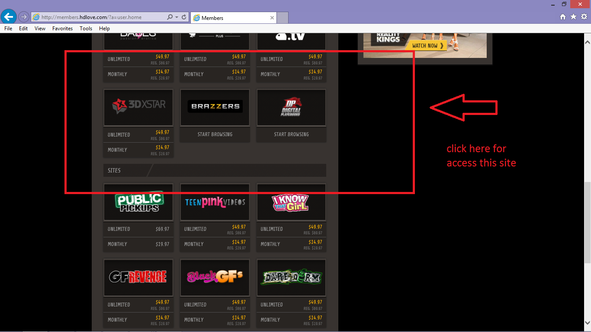Choose the Monthly plan under GF Revenge
Image resolution: width=591 pixels, height=332 pixels.
point(138,320)
